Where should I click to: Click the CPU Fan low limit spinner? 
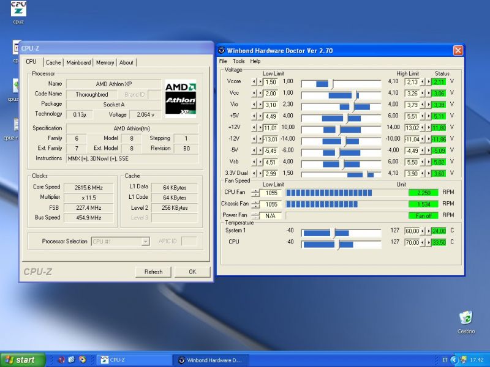(255, 193)
